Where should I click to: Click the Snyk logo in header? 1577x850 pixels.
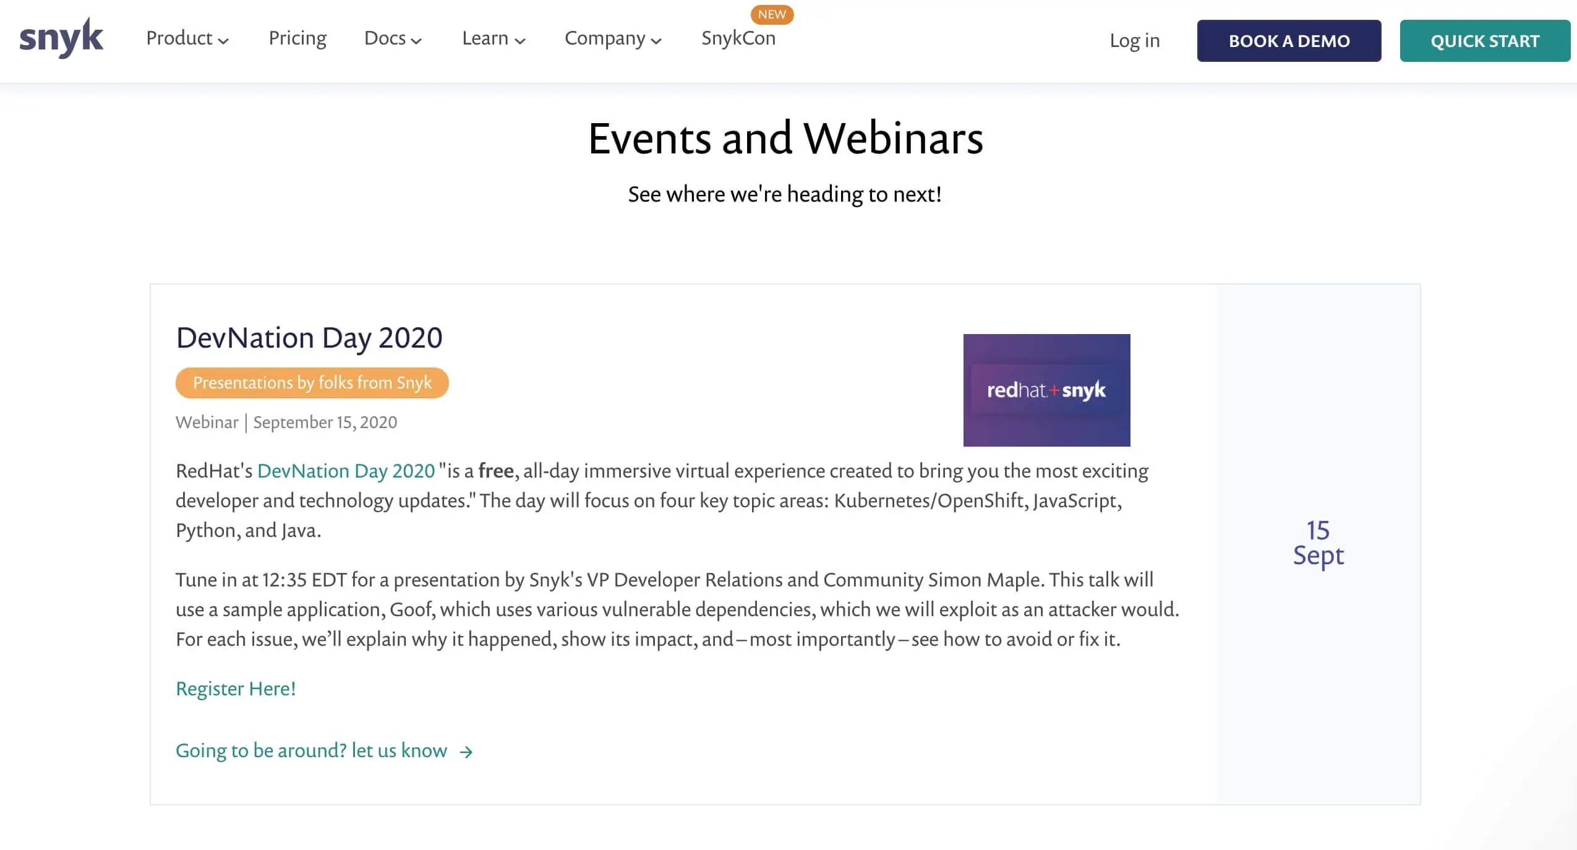[61, 38]
